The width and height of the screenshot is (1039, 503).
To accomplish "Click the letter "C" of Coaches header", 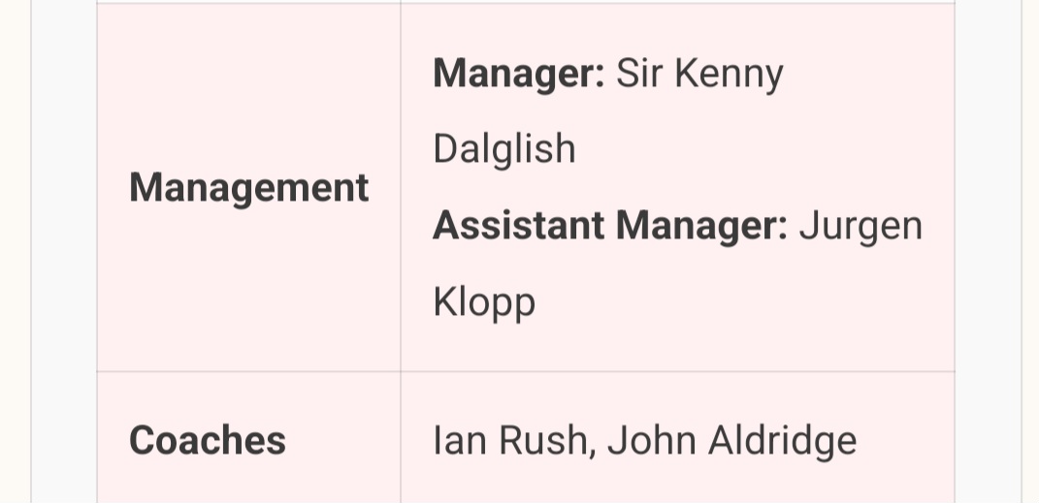I will tap(142, 441).
